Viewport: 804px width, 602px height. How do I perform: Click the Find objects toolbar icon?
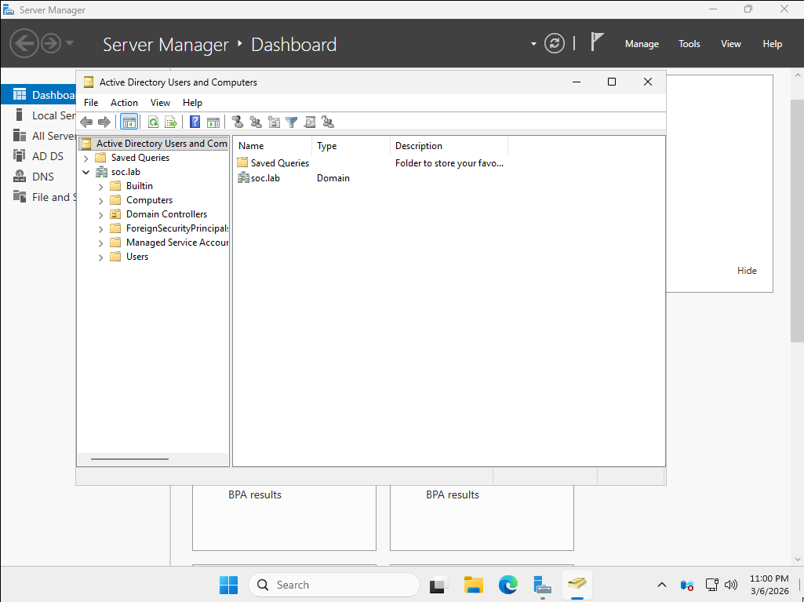[x=310, y=122]
